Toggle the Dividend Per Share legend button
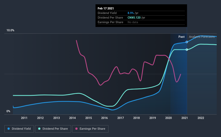Image resolution: width=221 pixels, height=137 pixels. pyautogui.click(x=53, y=129)
